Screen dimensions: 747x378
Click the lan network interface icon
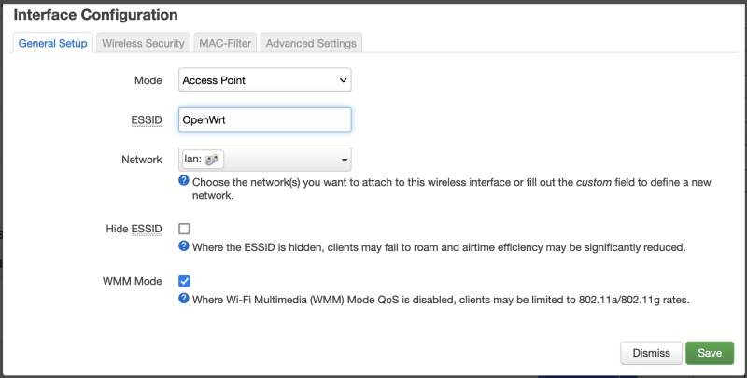(211, 160)
